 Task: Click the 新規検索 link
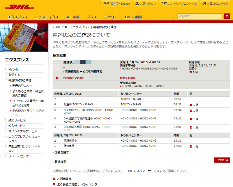60,162
